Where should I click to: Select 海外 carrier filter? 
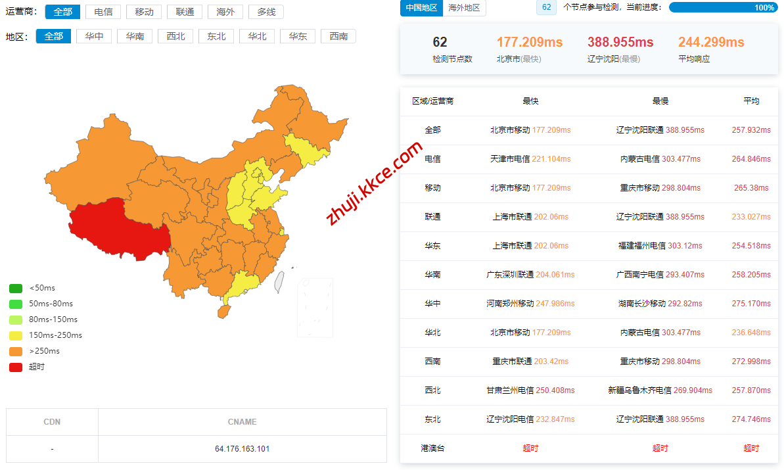(225, 12)
